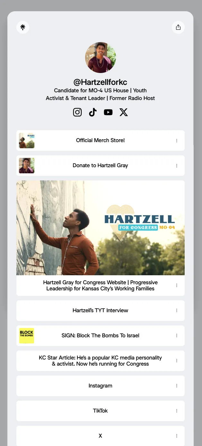The image size is (202, 446).
Task: Open more options for Official Merch Store
Action: [x=177, y=141]
